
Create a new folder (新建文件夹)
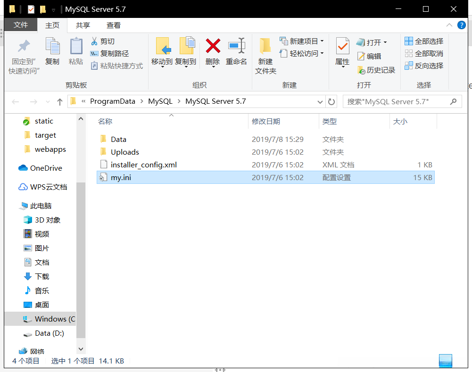click(x=265, y=56)
